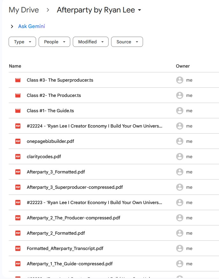The image size is (219, 279).
Task: Expand the Modified filter dropdown
Action: coord(90,42)
